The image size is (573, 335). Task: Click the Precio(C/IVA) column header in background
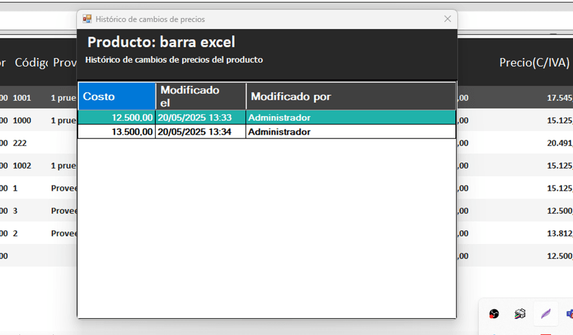(x=534, y=63)
